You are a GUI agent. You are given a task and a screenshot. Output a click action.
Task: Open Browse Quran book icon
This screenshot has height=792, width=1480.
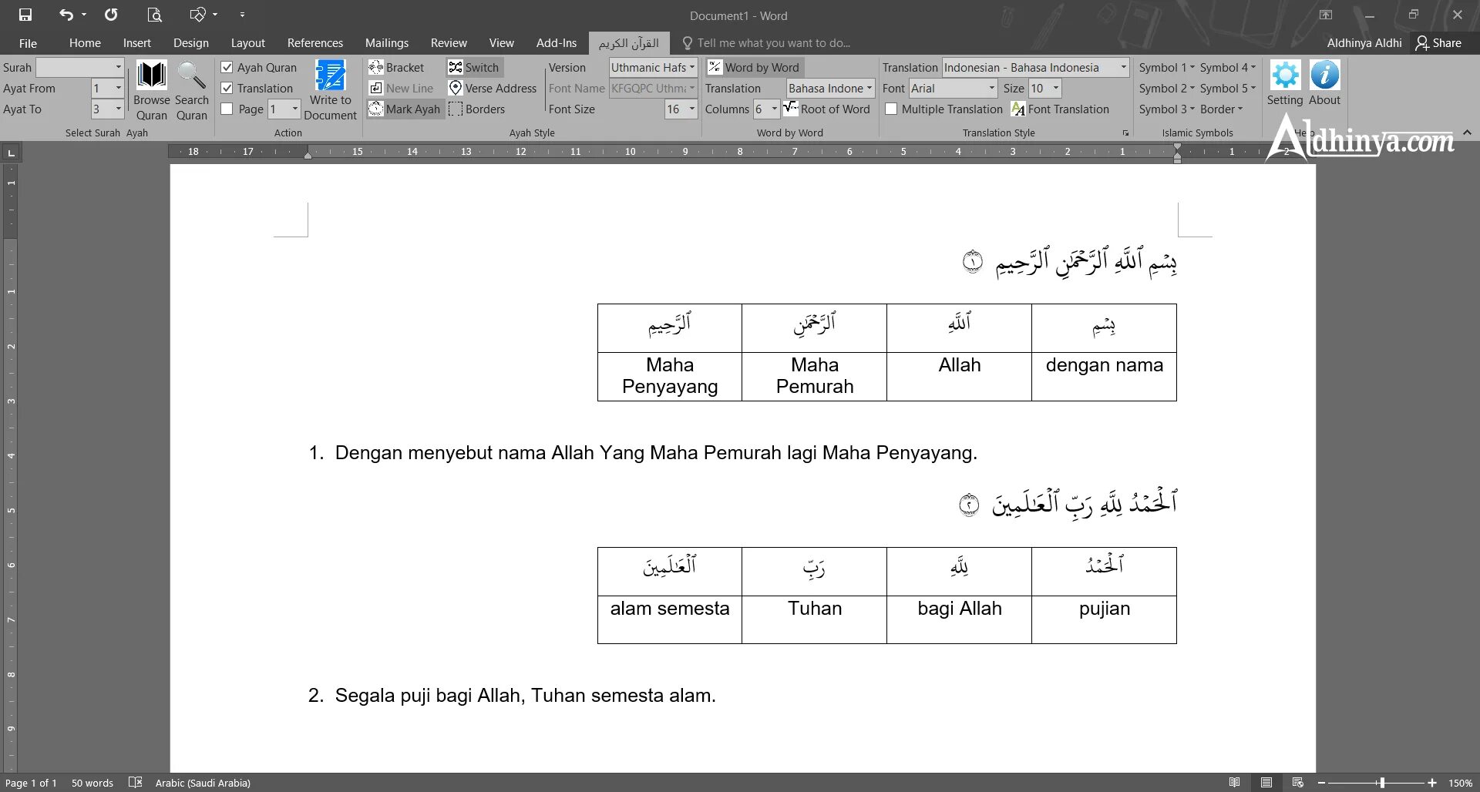(151, 75)
